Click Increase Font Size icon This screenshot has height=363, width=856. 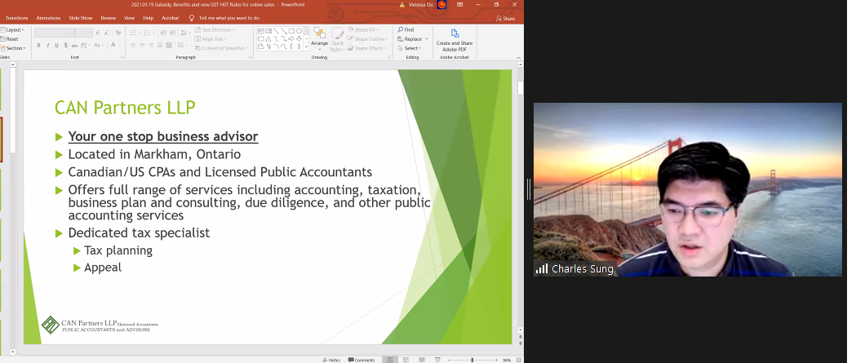97,33
